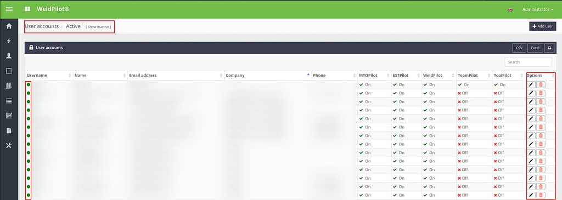Open the lightning bolt sidebar section
The width and height of the screenshot is (562, 200).
coord(9,41)
